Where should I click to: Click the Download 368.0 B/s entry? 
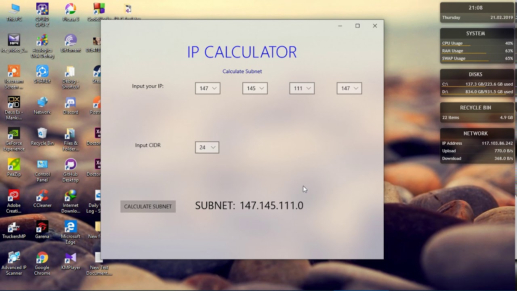coord(477,158)
